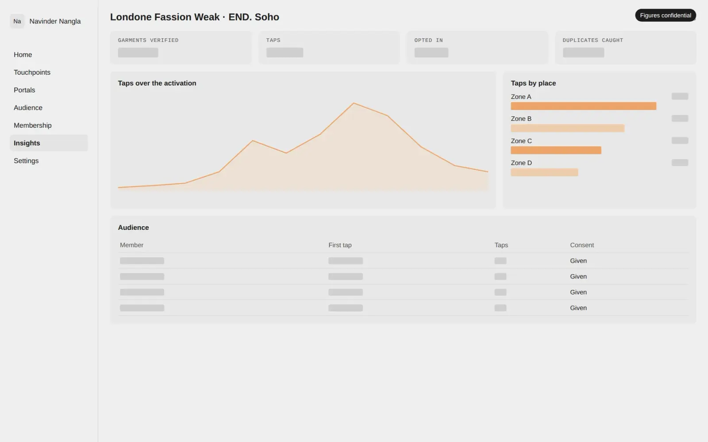Open the Audience nav item
Screen dimensions: 708x442
click(x=49, y=108)
